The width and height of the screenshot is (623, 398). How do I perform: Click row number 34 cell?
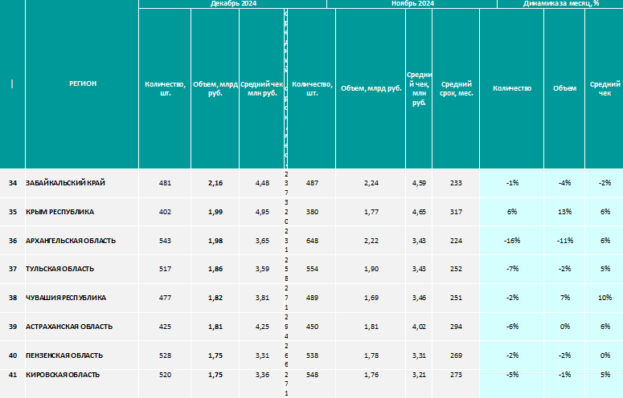(x=13, y=183)
